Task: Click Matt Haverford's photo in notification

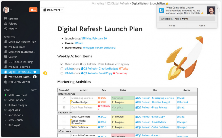Action: click(211, 10)
